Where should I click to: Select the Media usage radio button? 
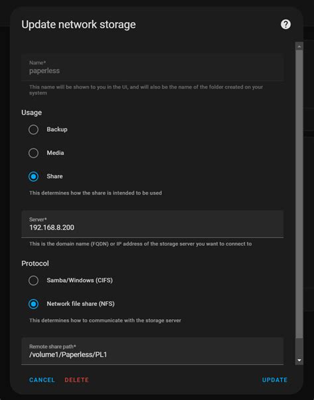(33, 153)
